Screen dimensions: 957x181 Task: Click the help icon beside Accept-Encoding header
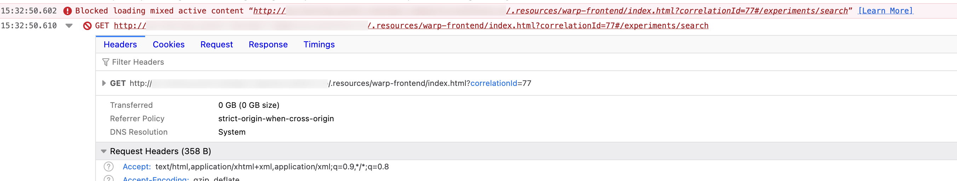coord(109,179)
